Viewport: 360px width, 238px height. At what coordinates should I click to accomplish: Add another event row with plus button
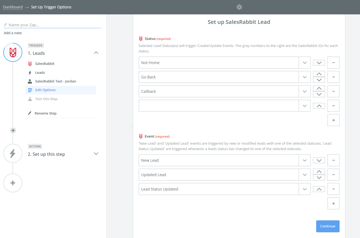click(333, 204)
